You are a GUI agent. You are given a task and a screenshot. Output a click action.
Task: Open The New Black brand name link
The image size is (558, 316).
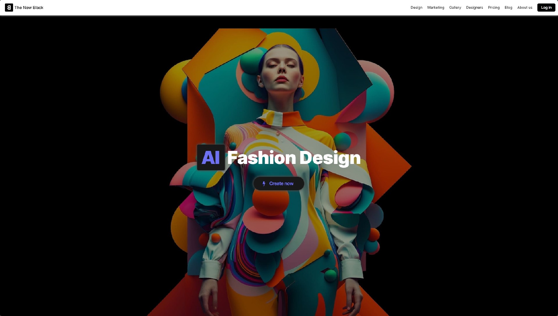[29, 8]
